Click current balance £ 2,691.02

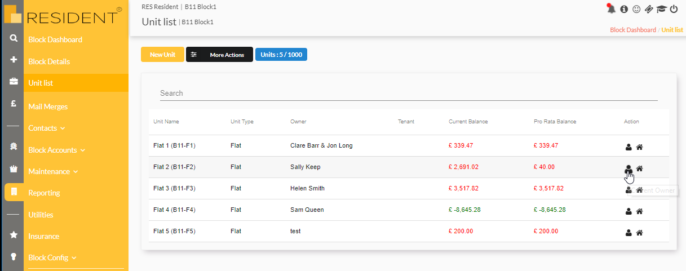[x=463, y=167]
